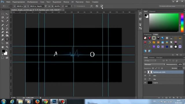This screenshot has height=104, width=185.
Task: Hide the kartinka-puls layer with eye icon
Action: click(x=145, y=72)
